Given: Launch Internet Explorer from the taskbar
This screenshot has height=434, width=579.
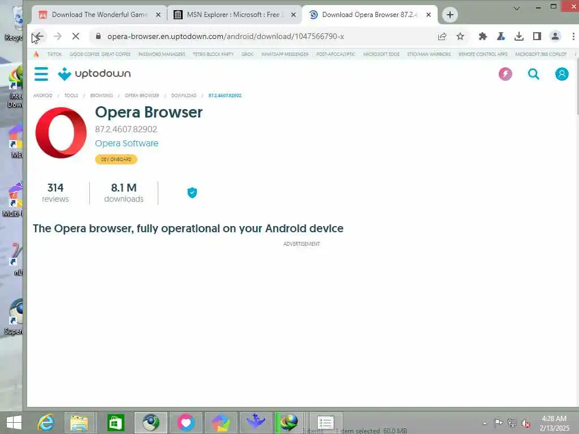Looking at the screenshot, I should click(46, 423).
